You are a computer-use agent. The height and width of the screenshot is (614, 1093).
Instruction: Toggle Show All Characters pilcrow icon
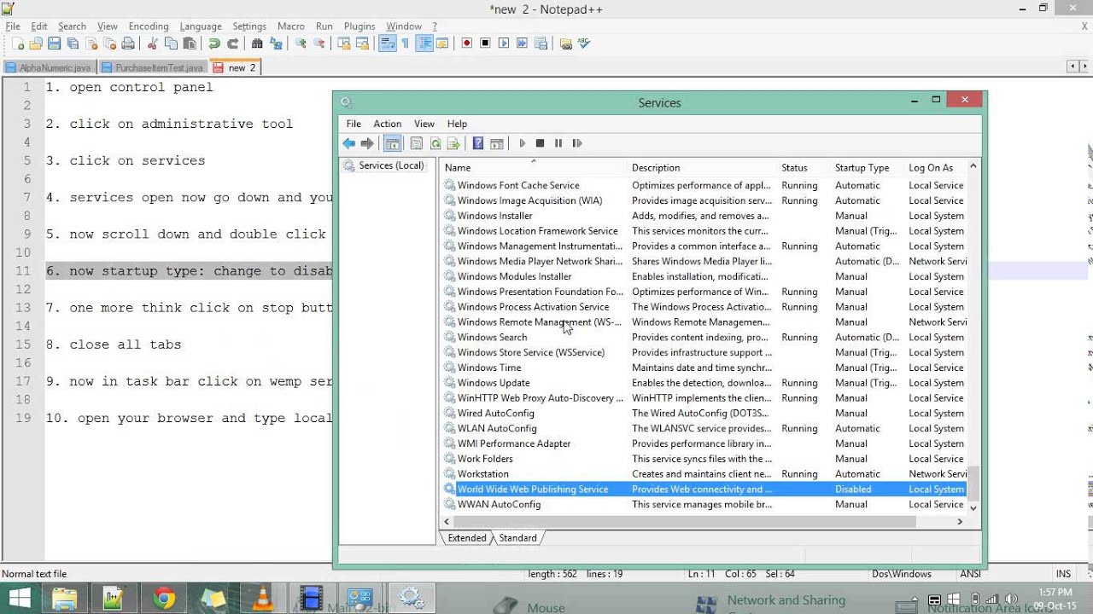pos(406,43)
